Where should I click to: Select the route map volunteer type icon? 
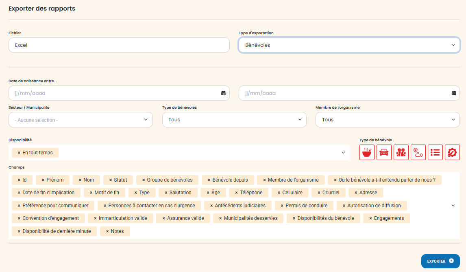418,152
